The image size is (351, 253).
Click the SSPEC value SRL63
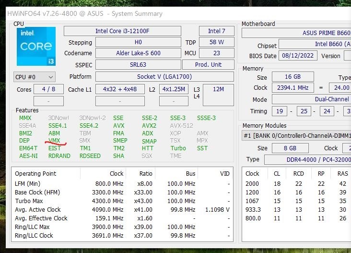138,65
